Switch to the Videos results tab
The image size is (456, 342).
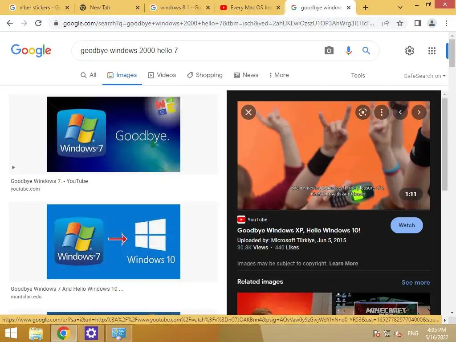[162, 75]
